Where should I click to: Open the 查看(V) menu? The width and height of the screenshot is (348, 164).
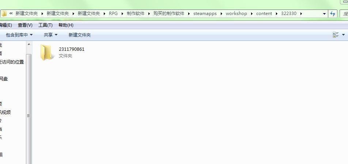coord(25,25)
